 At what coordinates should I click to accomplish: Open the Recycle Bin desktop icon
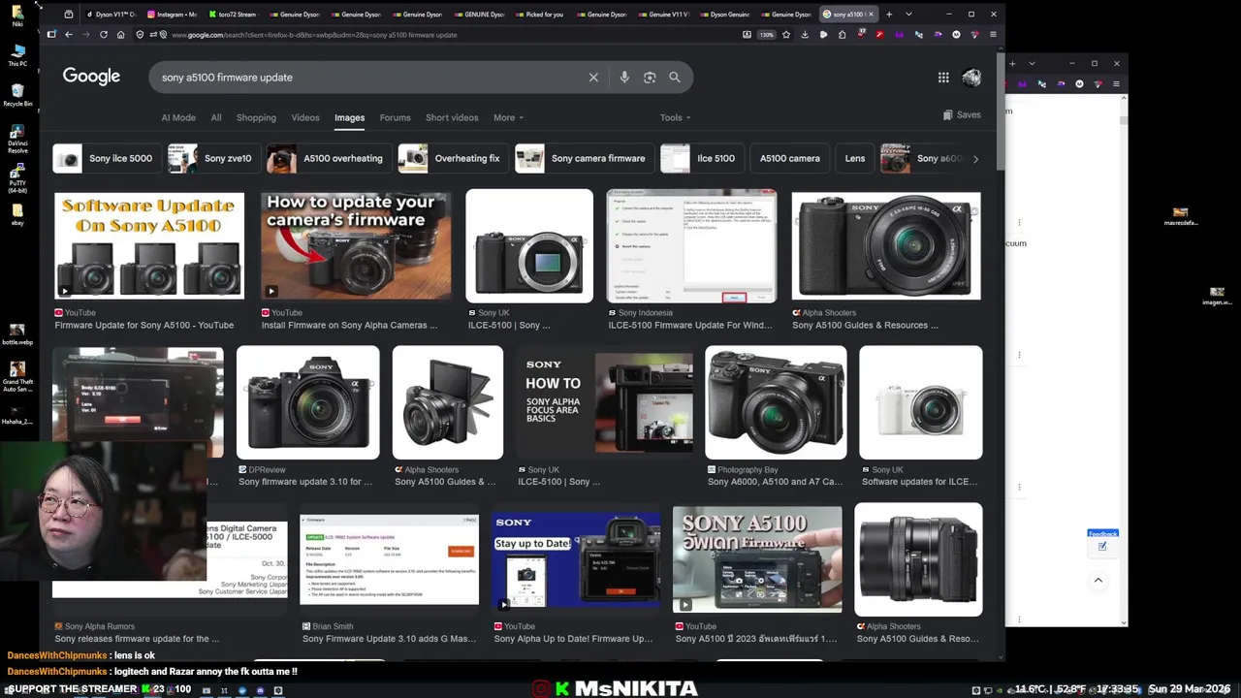pos(17,95)
